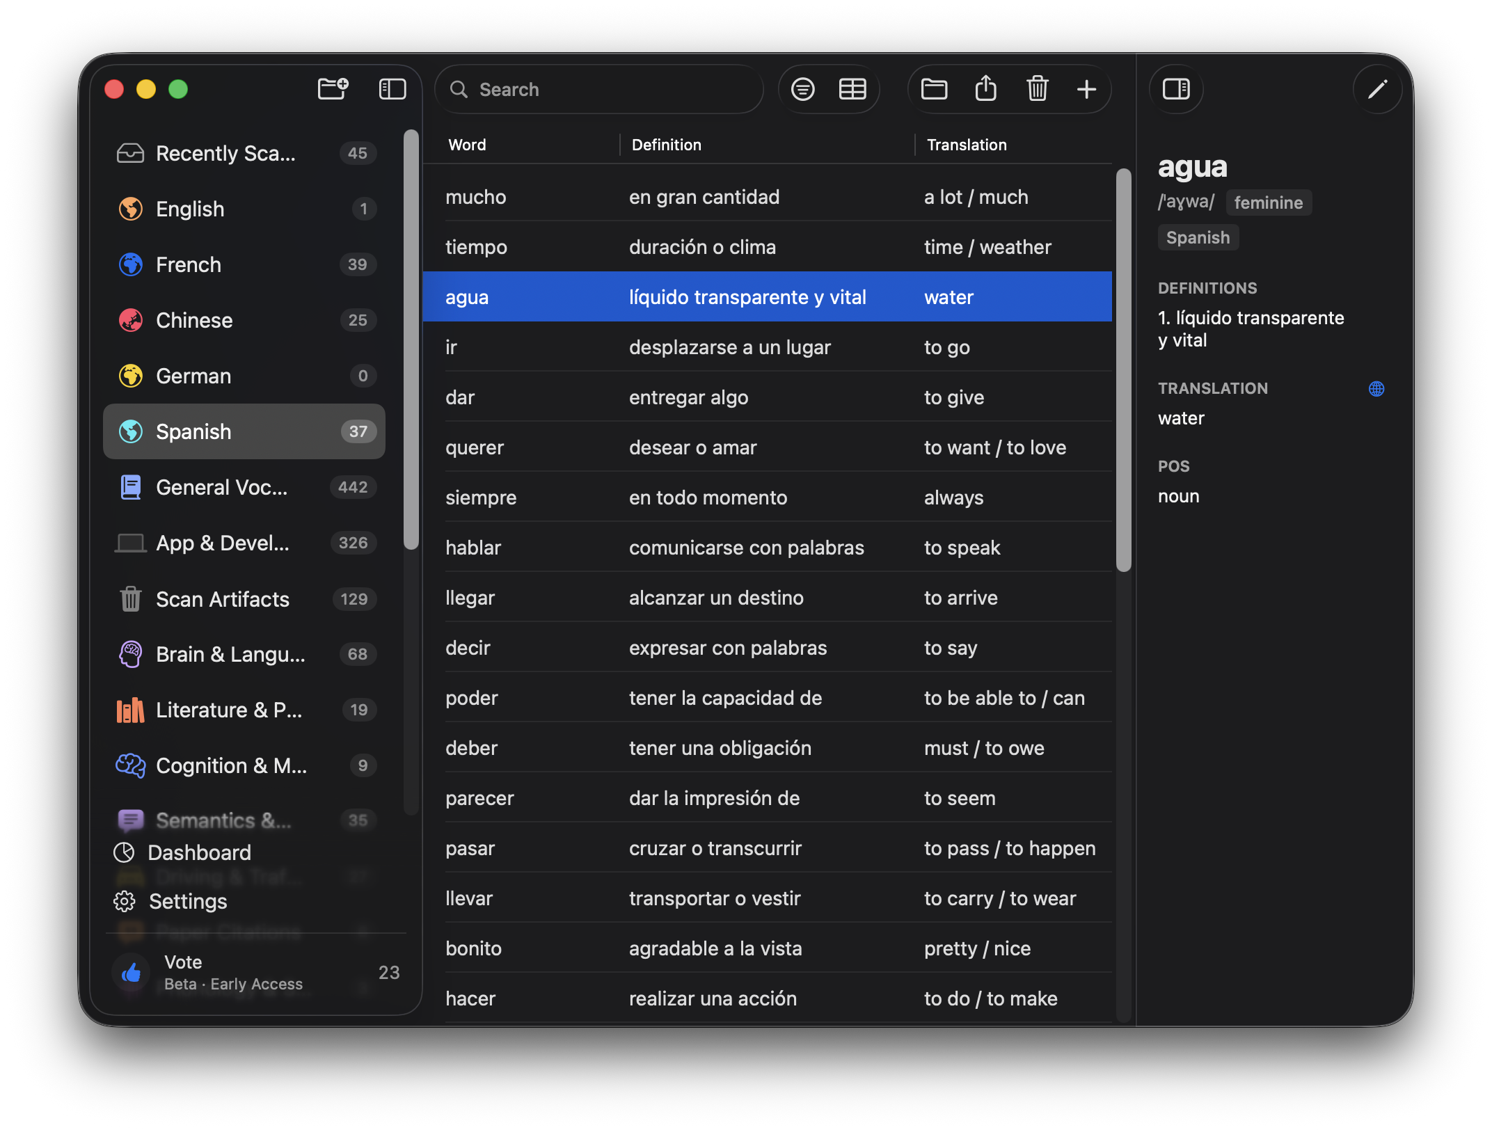The image size is (1492, 1130).
Task: Open the move-to-folder icon
Action: [x=934, y=89]
